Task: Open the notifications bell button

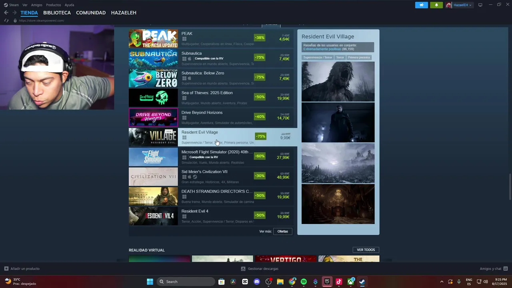Action: [x=436, y=5]
